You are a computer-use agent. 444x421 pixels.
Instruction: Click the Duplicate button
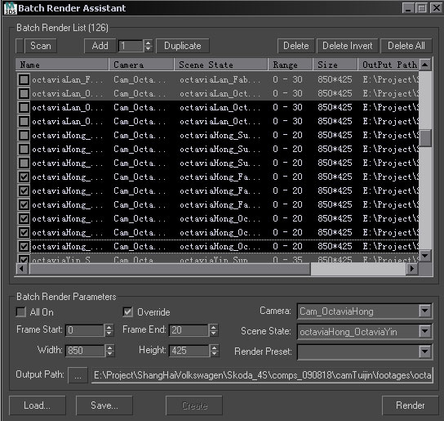coord(183,46)
